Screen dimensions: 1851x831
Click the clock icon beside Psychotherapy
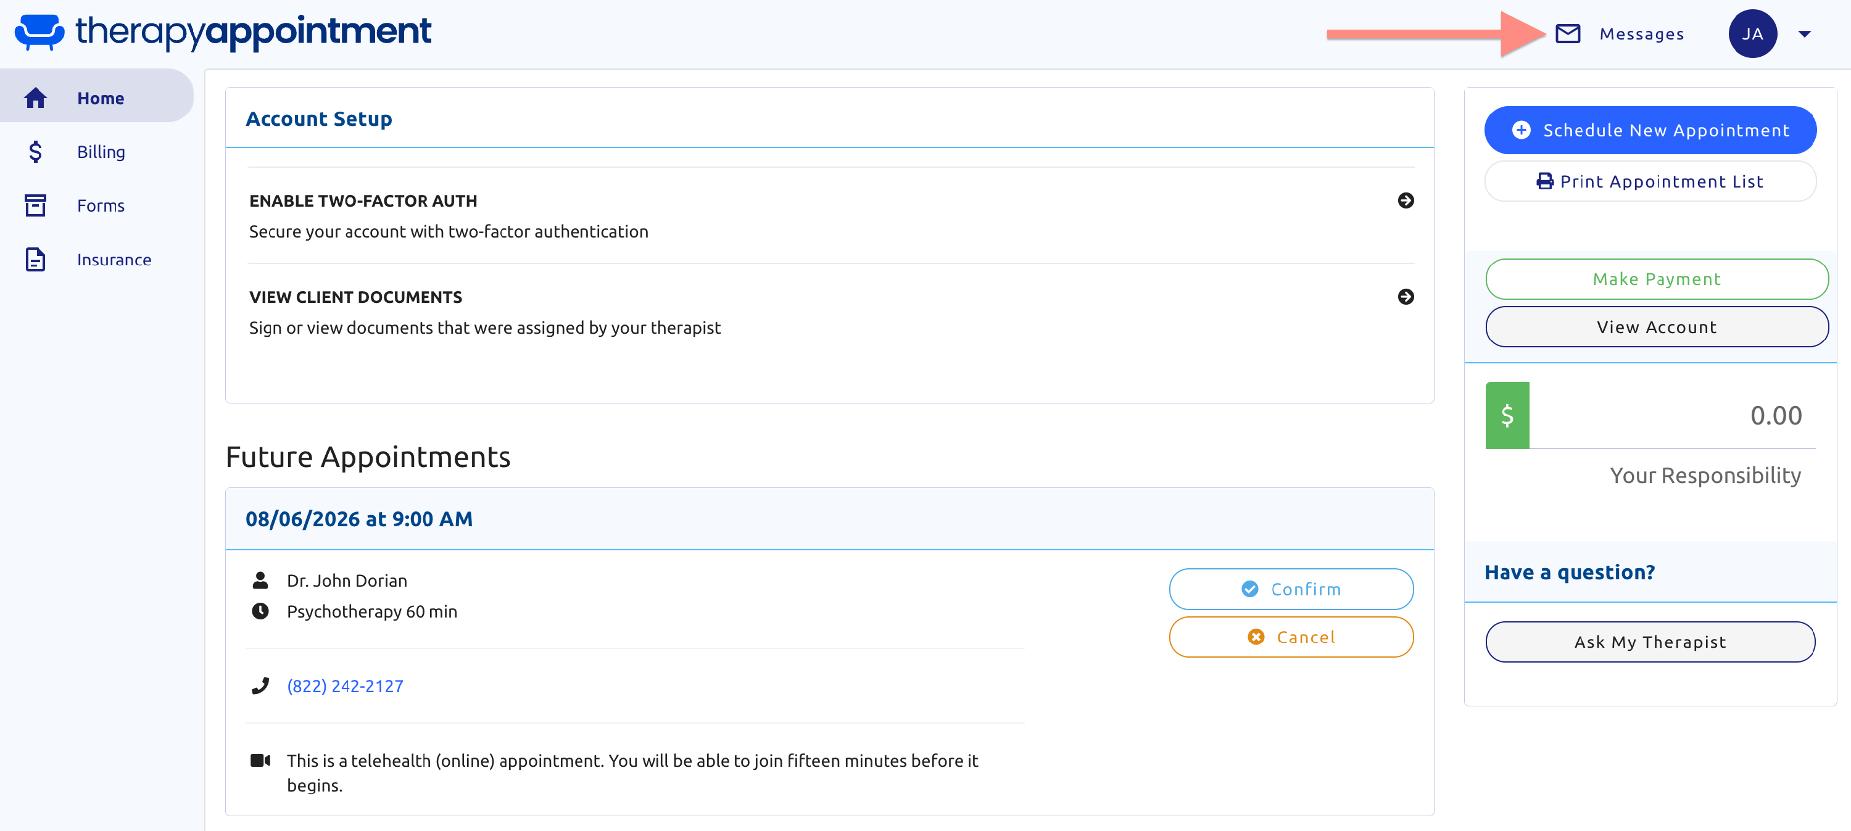point(260,611)
